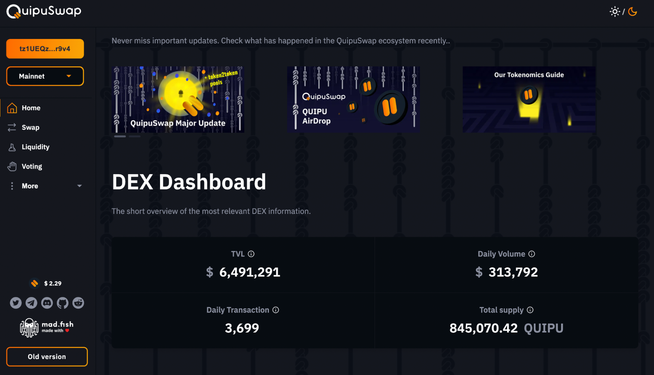Open the Liquidity page

pyautogui.click(x=35, y=147)
